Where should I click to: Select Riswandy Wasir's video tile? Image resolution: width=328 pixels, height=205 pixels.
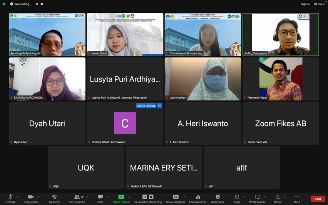point(281,79)
